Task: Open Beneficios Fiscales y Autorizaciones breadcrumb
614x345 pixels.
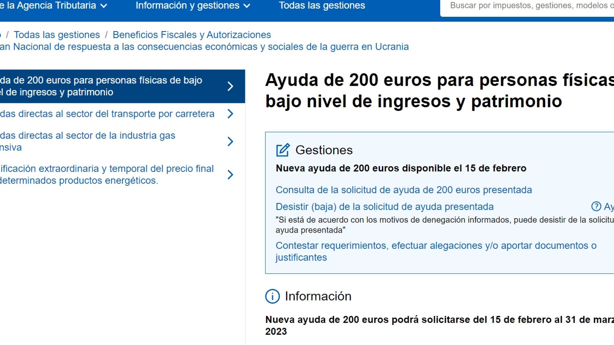Action: 192,35
